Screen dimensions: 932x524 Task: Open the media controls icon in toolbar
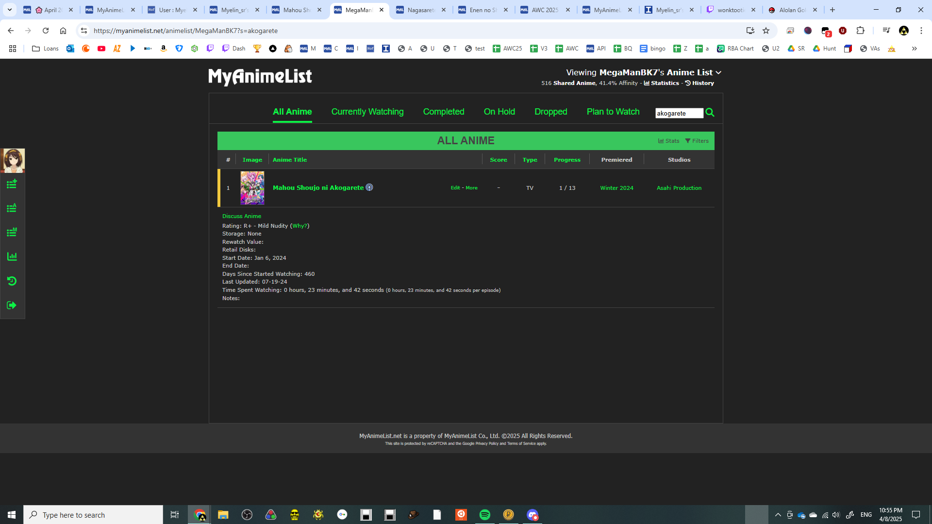coord(886,31)
